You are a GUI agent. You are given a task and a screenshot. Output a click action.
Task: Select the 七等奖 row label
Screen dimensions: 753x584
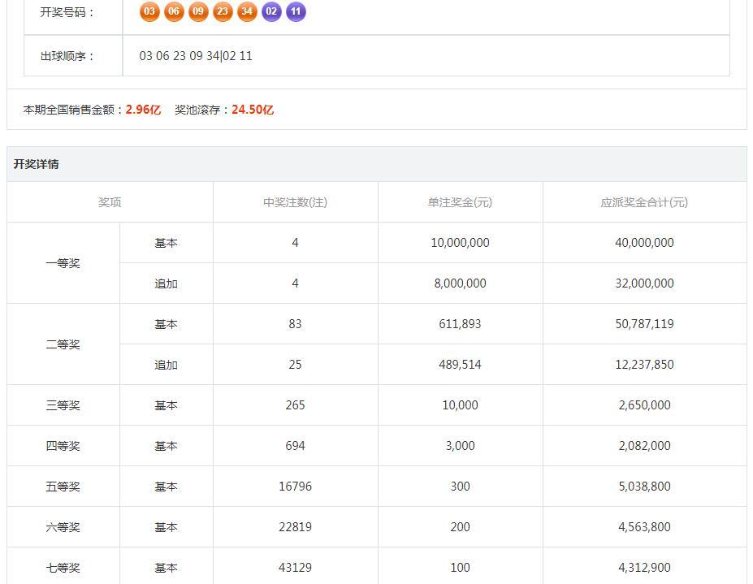(x=63, y=568)
